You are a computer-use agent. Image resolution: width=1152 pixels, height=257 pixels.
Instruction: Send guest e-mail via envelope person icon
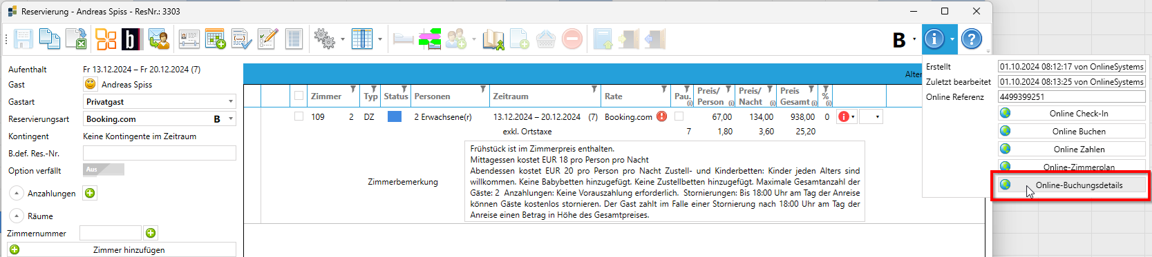pyautogui.click(x=159, y=39)
